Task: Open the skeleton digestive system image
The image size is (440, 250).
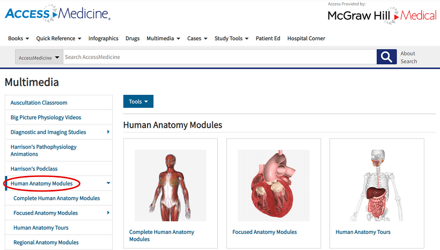Action: pos(377,186)
